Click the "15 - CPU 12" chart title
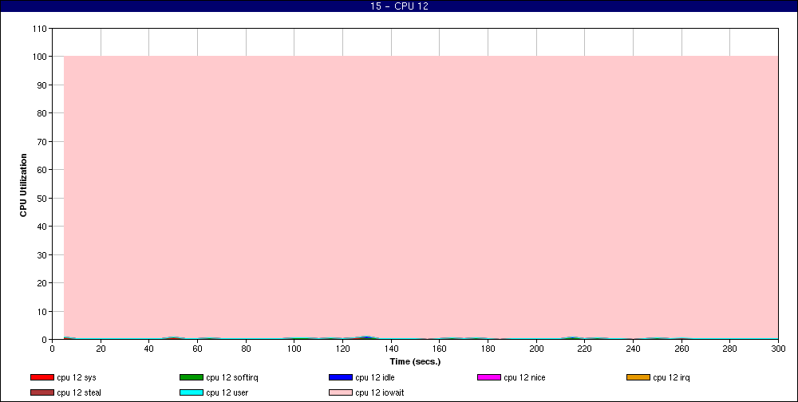Viewport: 798px width, 402px height. (399, 6)
